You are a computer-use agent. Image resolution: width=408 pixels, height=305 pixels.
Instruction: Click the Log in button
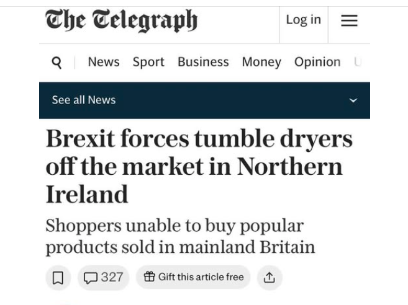(303, 20)
